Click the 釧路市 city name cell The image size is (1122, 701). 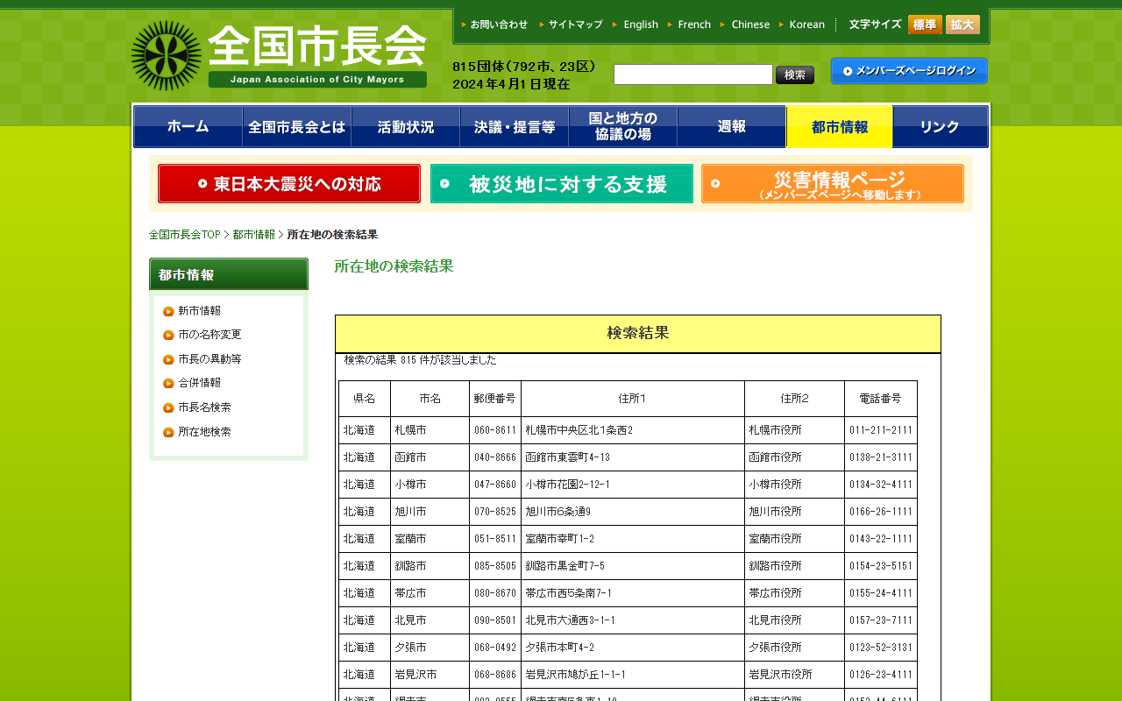click(x=430, y=566)
